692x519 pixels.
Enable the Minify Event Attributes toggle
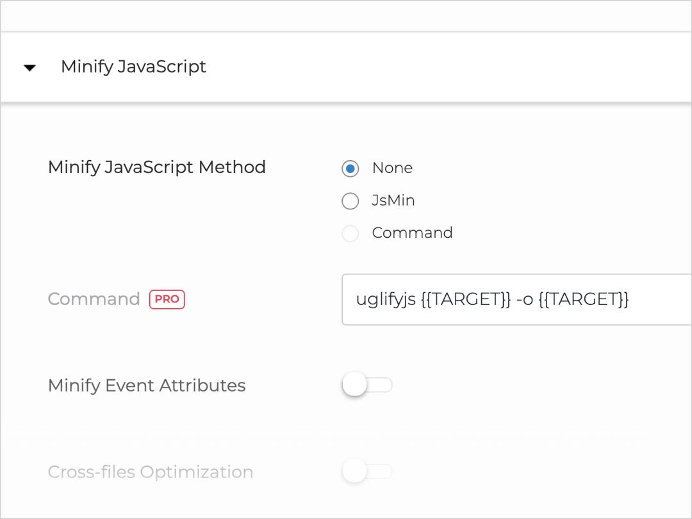367,384
